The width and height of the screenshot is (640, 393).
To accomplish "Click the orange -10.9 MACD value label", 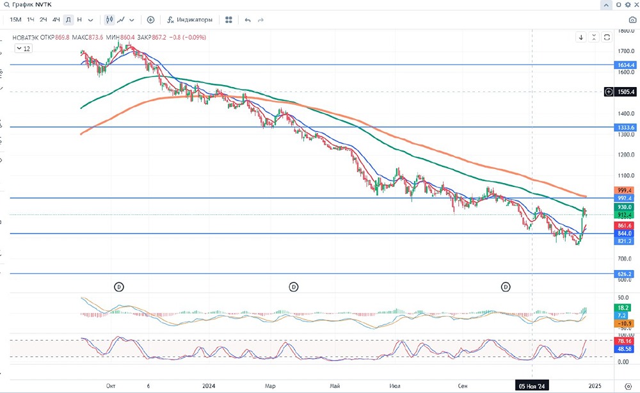I will (625, 323).
